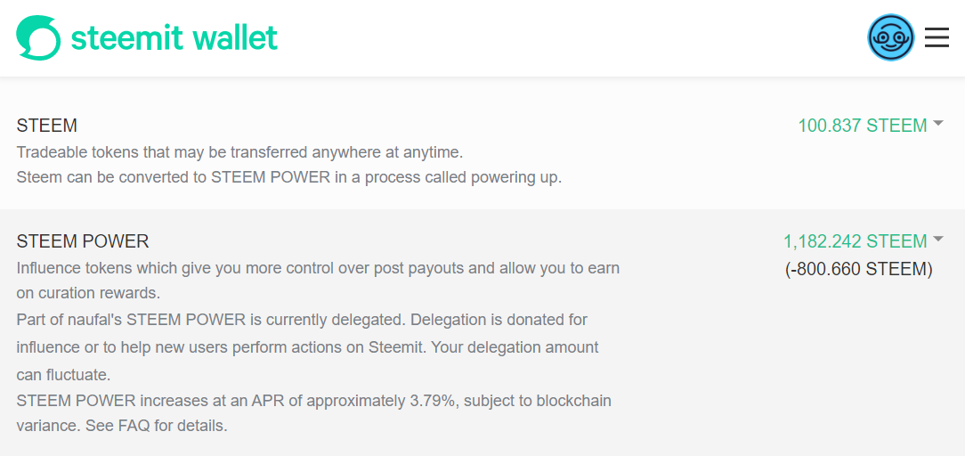Click the "Tradeable tokens" description line
Screen dimensions: 965x456
click(239, 151)
